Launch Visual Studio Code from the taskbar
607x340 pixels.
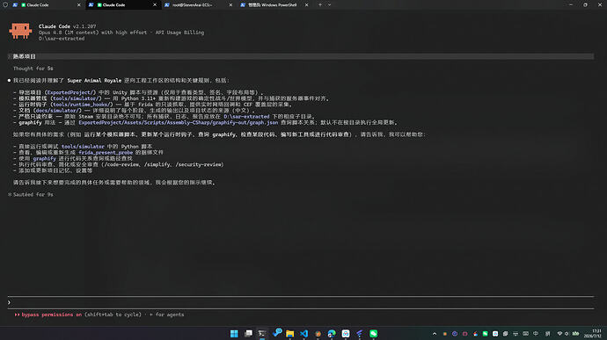click(303, 334)
